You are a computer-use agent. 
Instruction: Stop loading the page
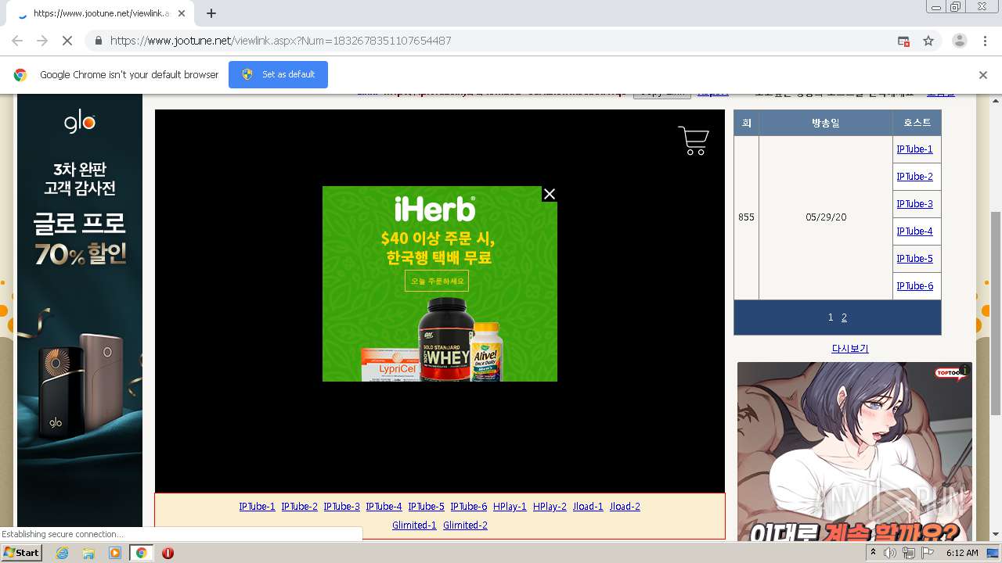click(x=67, y=41)
